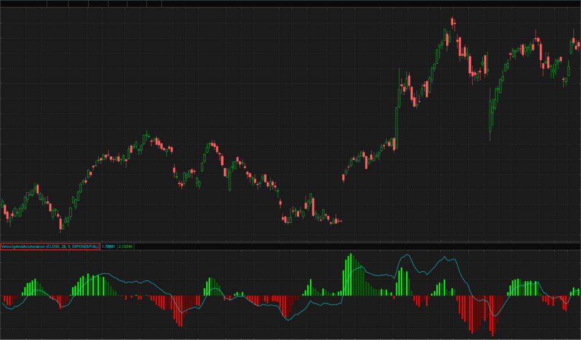Select the leftmost red histogram bar
The image size is (581, 340).
(x=3, y=300)
